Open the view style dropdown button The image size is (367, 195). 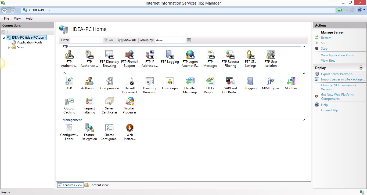190,40
